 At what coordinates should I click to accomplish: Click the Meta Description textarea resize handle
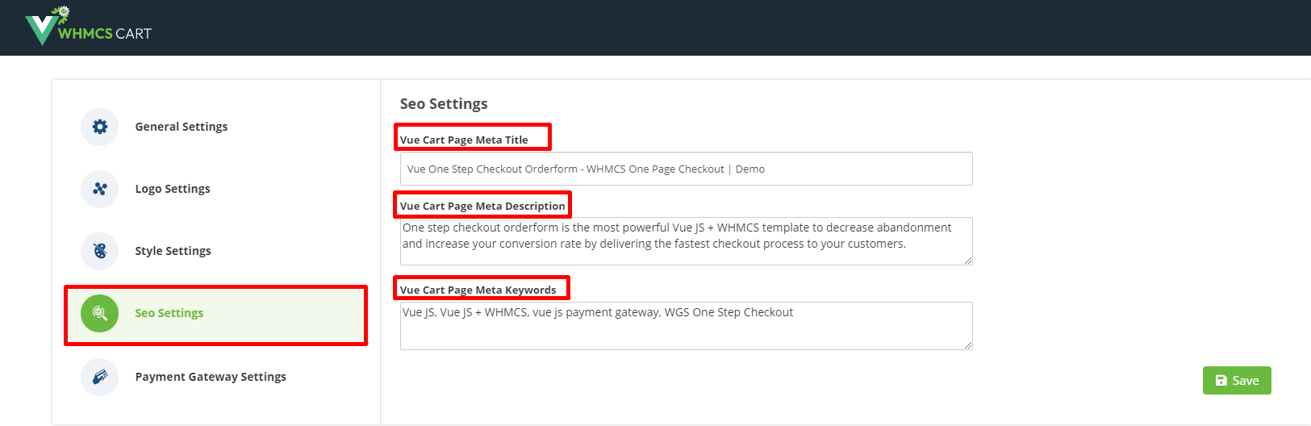tap(967, 260)
